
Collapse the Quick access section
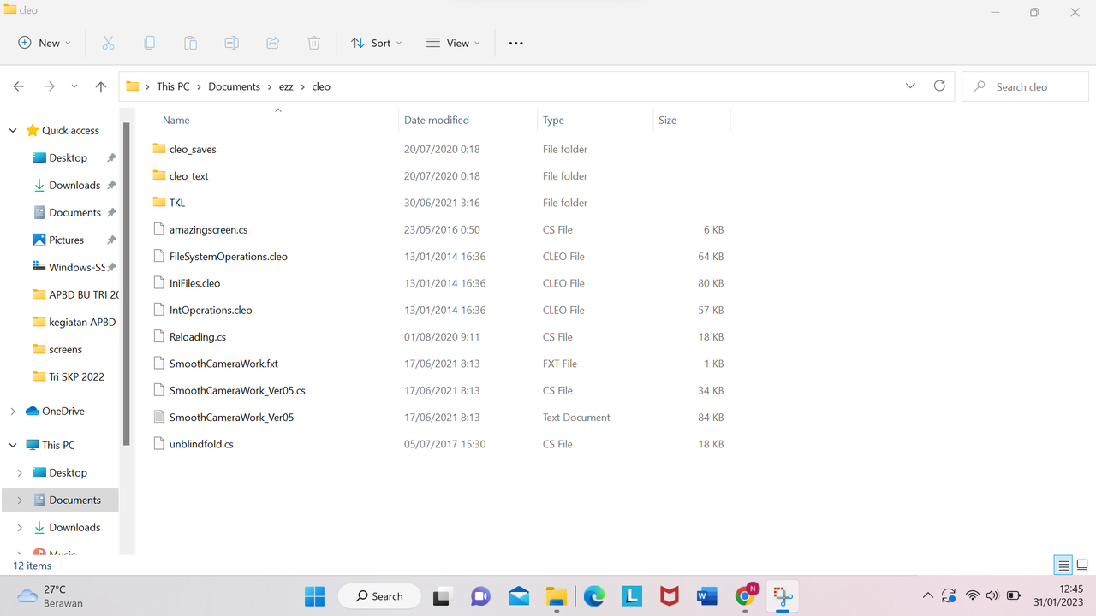pos(13,130)
